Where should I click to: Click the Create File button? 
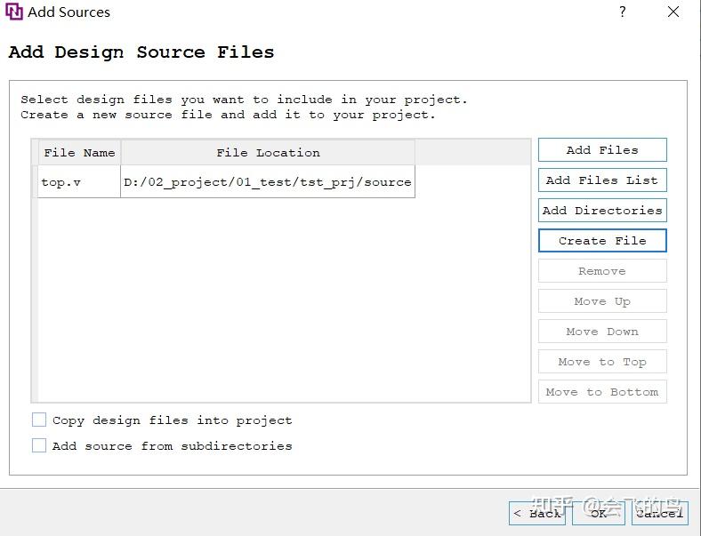pos(602,241)
